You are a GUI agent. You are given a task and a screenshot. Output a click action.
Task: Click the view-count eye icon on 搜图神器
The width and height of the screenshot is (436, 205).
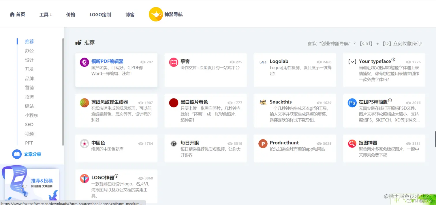point(408,144)
